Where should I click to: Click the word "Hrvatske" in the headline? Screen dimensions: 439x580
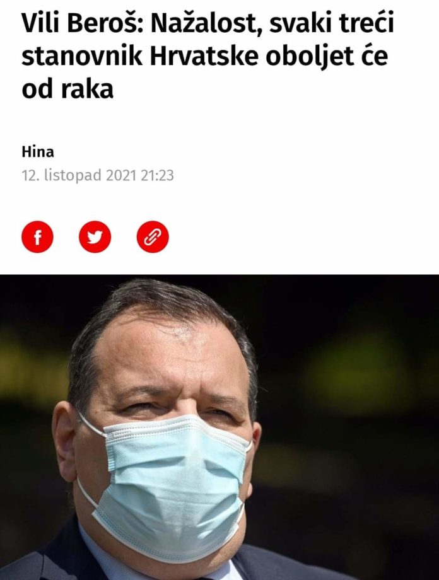[x=204, y=56]
